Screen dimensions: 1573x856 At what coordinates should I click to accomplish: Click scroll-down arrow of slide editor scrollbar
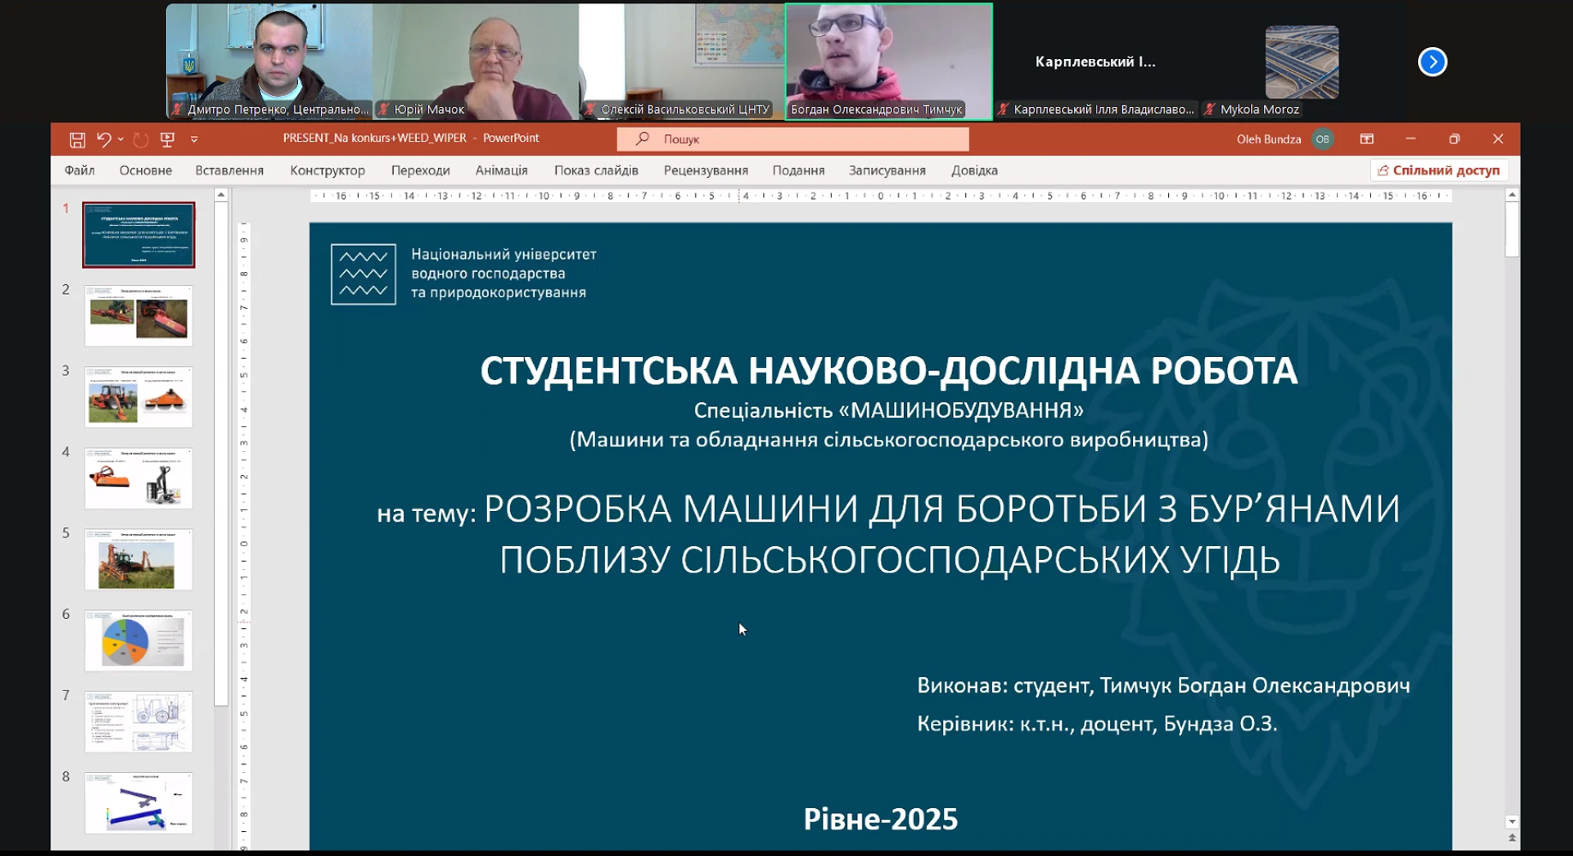pos(1512,822)
